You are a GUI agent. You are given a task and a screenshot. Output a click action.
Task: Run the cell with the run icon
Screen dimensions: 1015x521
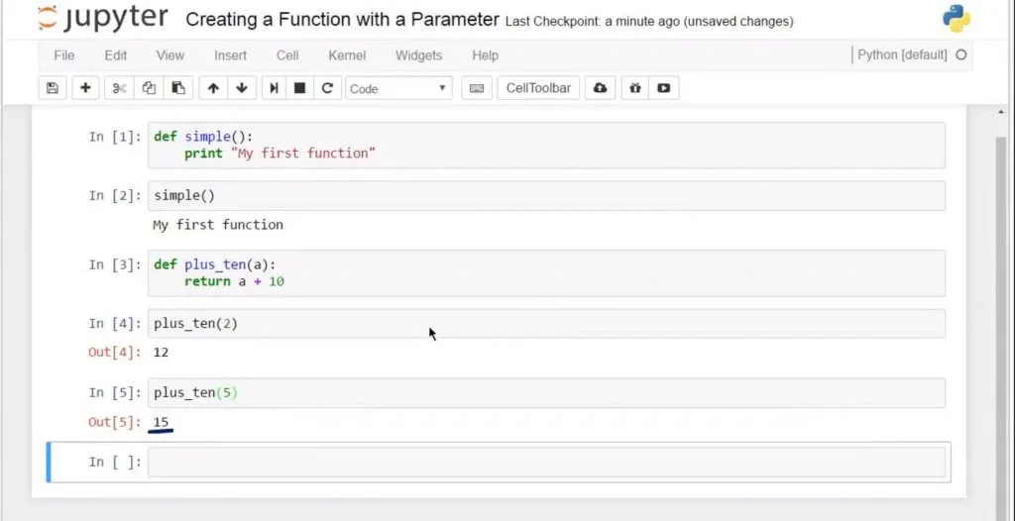coord(275,88)
